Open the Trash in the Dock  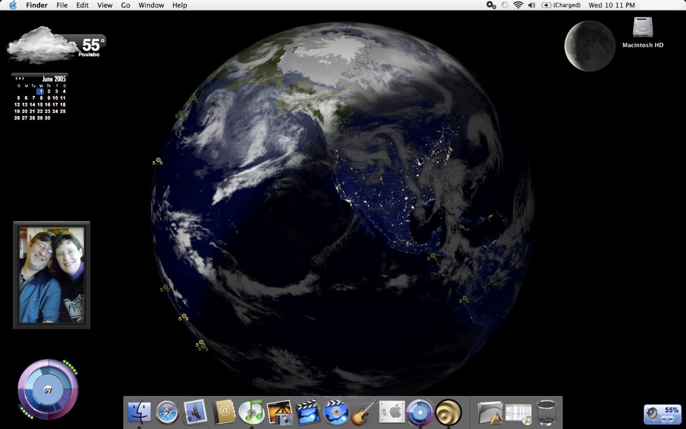tap(546, 412)
